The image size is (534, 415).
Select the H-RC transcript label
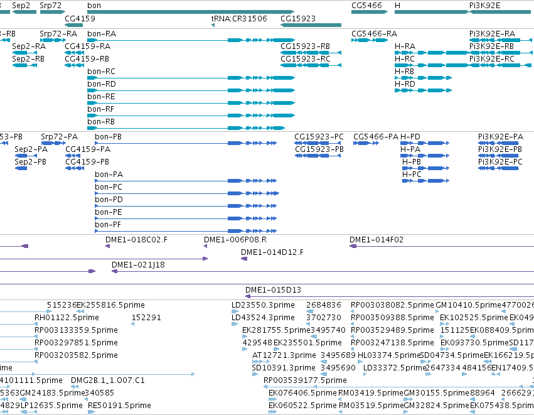[x=405, y=58]
